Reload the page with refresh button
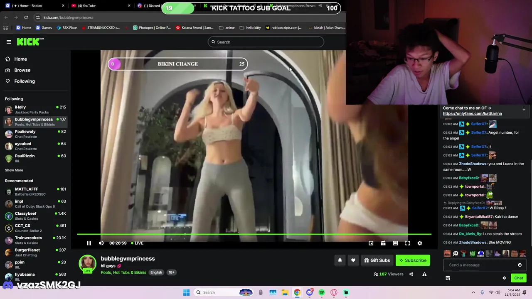This screenshot has width=532, height=299. tap(26, 17)
